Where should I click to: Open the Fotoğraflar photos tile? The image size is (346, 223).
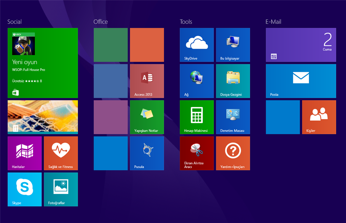[61, 189]
